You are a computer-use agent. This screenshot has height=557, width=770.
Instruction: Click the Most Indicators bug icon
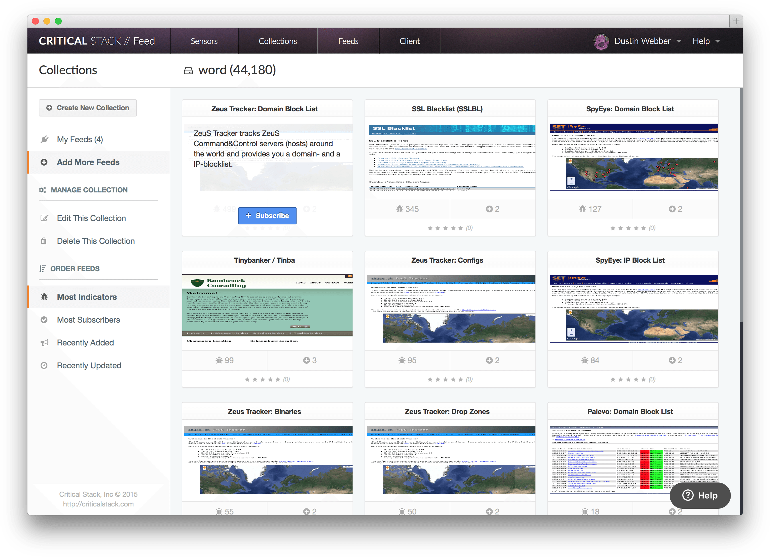tap(45, 297)
